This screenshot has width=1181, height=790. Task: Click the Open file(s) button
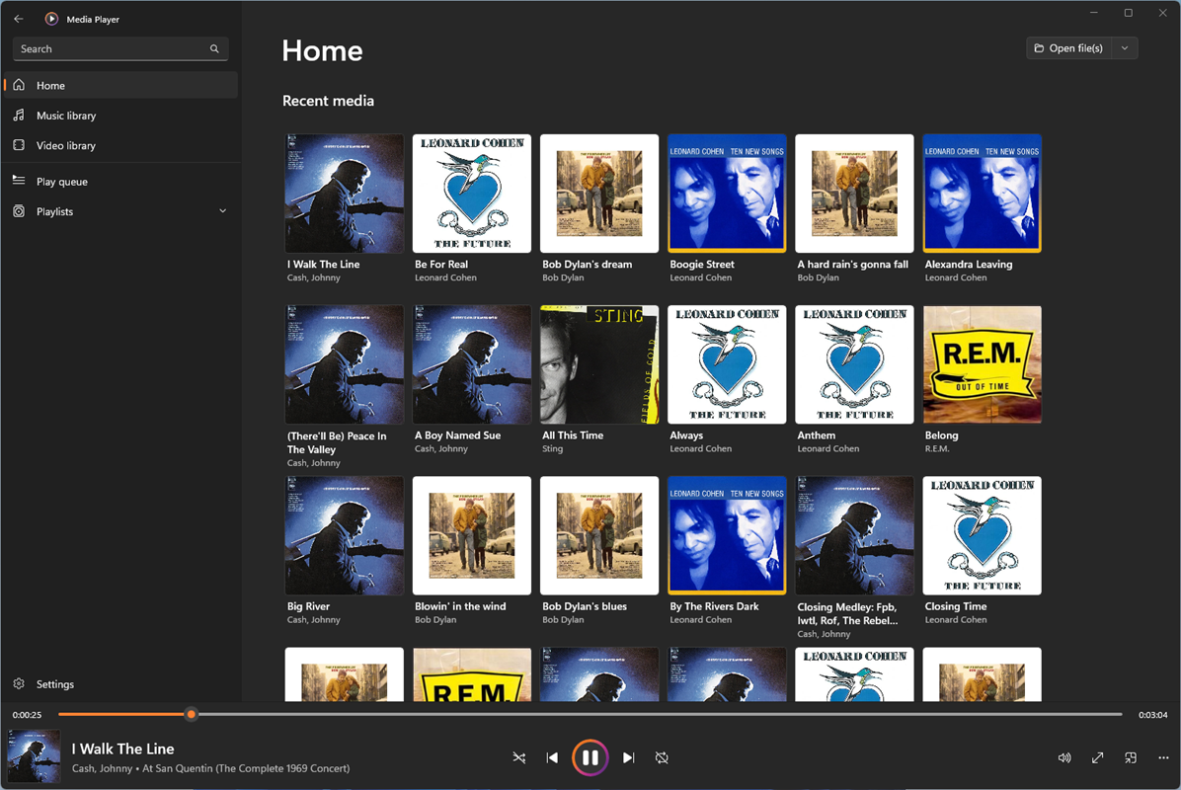click(x=1068, y=48)
